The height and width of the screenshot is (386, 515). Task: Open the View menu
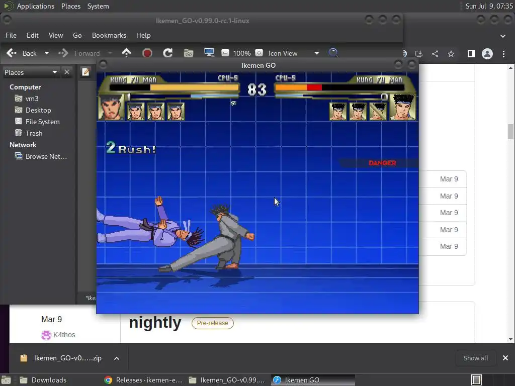56,35
